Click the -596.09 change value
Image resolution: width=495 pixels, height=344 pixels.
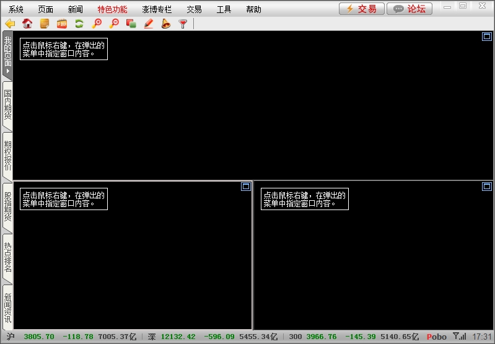(219, 337)
